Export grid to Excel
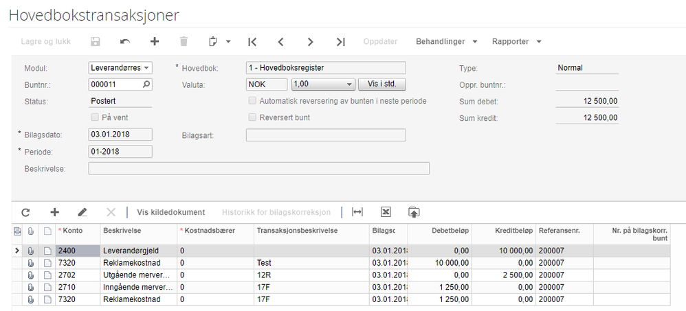The image size is (686, 311). point(386,213)
